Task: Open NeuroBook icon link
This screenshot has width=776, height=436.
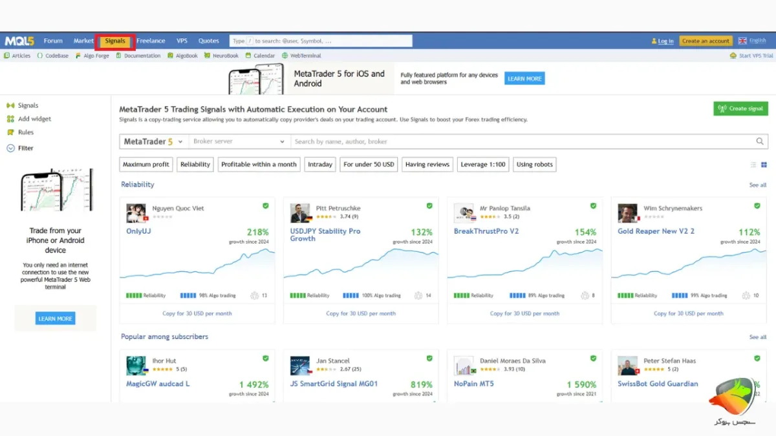Action: click(x=222, y=56)
